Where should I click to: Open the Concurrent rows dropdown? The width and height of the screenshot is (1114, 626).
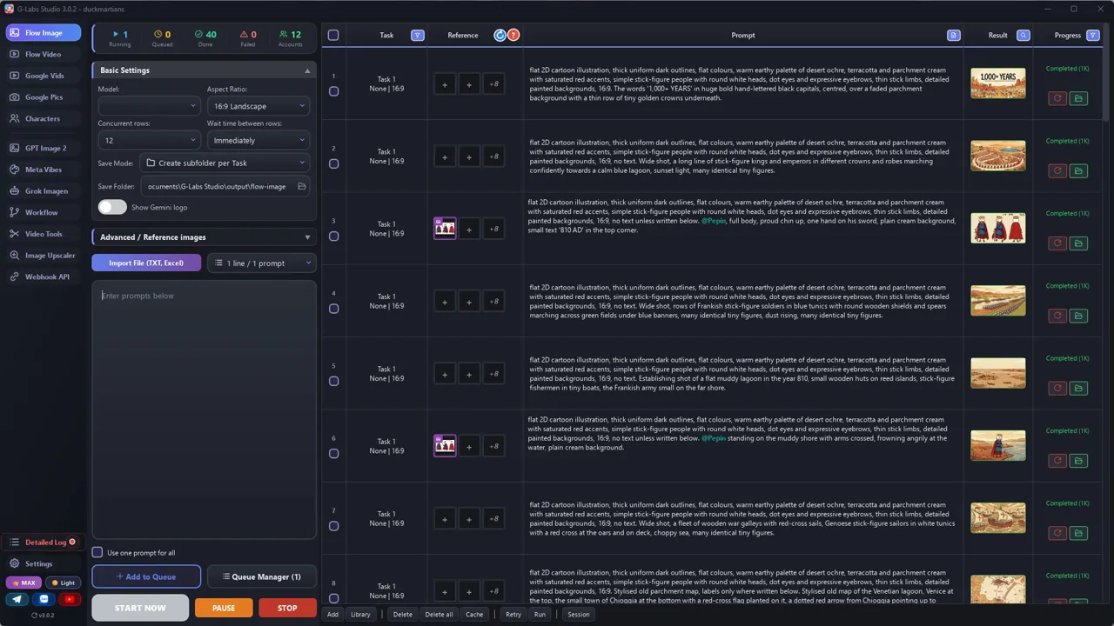(149, 140)
